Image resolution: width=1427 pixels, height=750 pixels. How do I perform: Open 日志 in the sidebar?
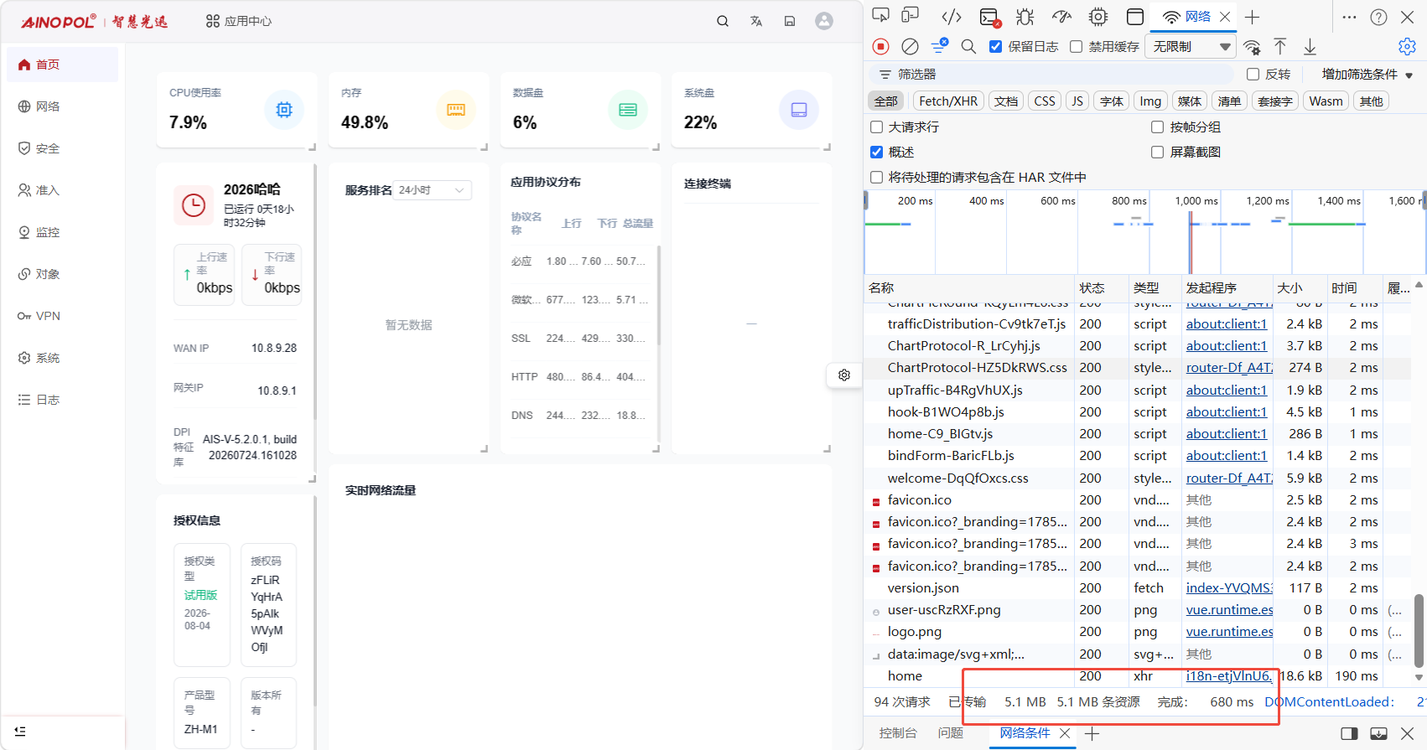(x=63, y=400)
